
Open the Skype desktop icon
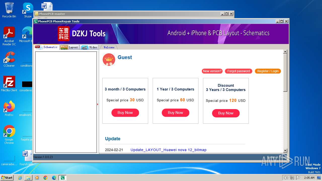28,10
